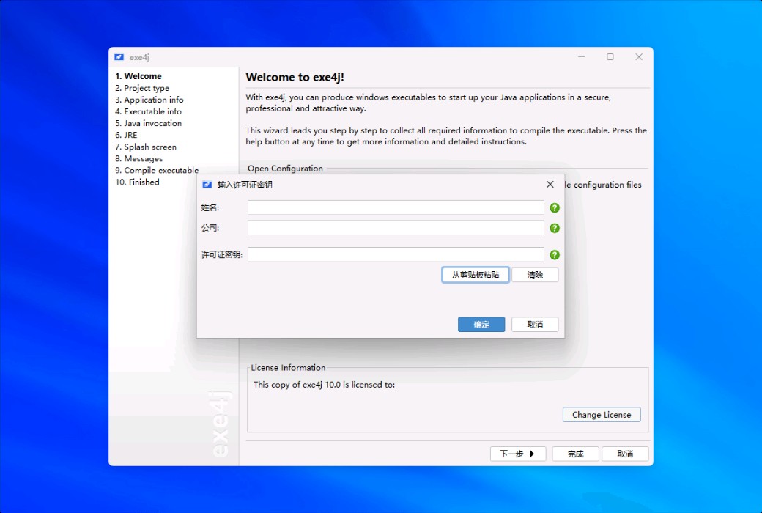Click 取消 in the main wizard window
This screenshot has height=513, width=762.
625,454
